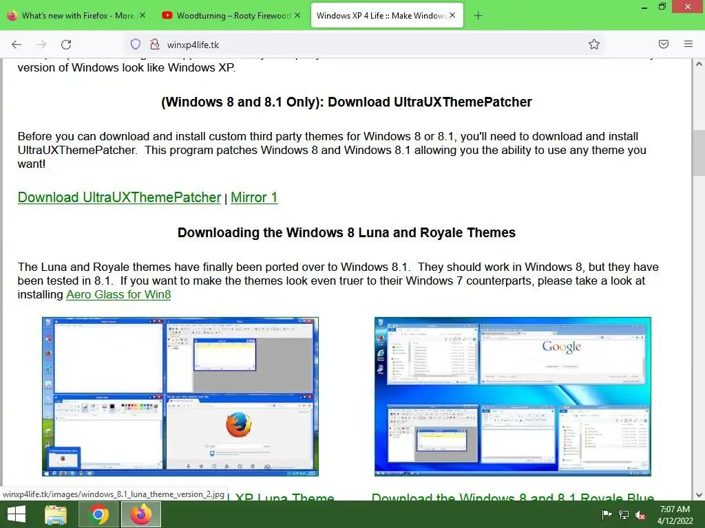Open the taskbar clock and date
This screenshot has height=528, width=705.
pos(675,515)
